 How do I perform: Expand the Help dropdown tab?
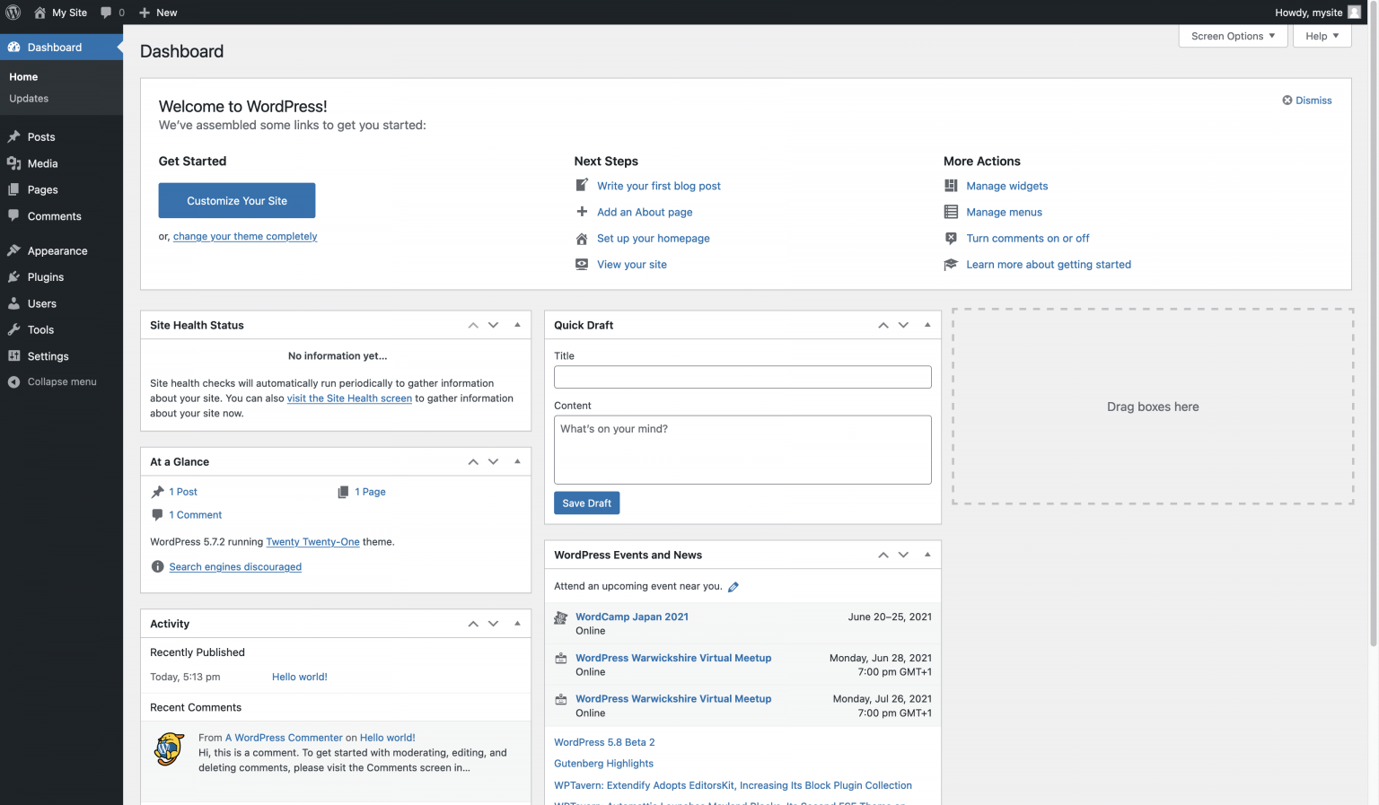pos(1322,36)
